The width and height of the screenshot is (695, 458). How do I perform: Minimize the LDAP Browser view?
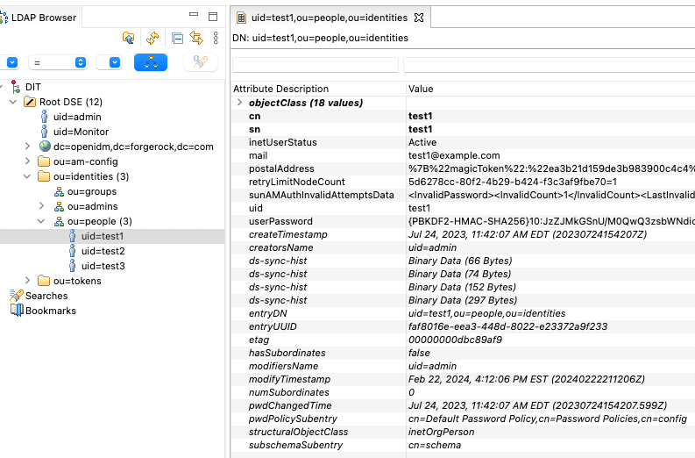point(194,14)
